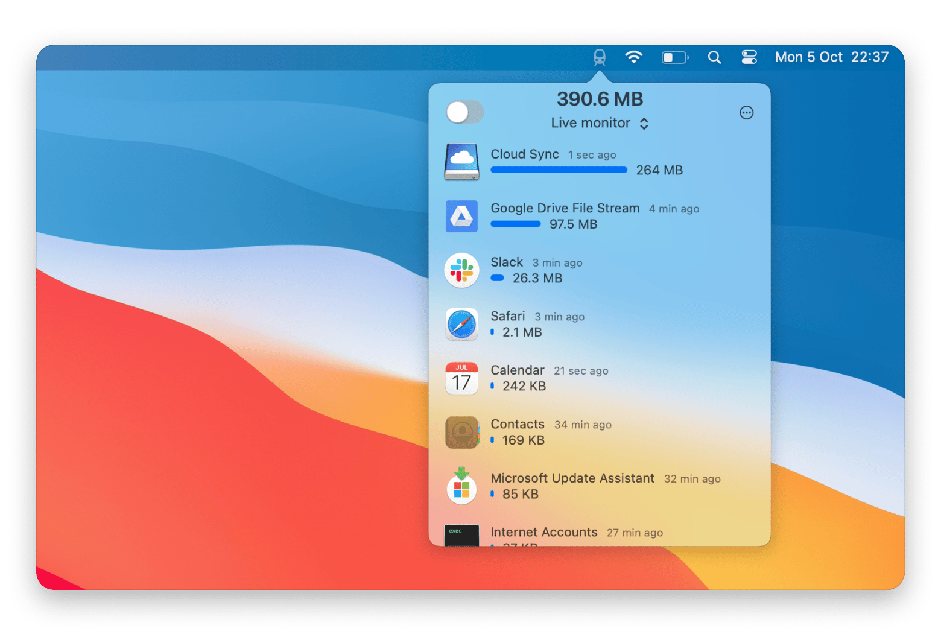Open the three-dot more options menu
This screenshot has height=637, width=941.
click(746, 113)
